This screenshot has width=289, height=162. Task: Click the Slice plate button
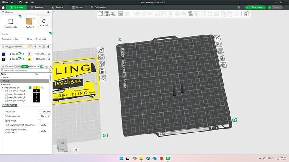point(257,8)
